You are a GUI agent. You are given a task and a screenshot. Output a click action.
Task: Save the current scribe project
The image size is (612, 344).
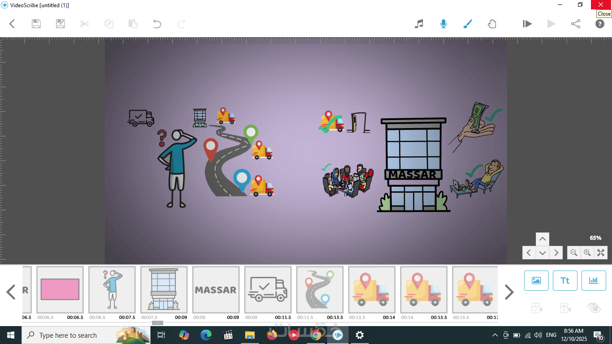36,24
